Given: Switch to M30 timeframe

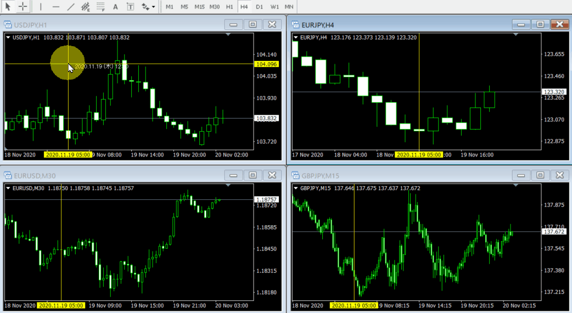Looking at the screenshot, I should (x=215, y=7).
